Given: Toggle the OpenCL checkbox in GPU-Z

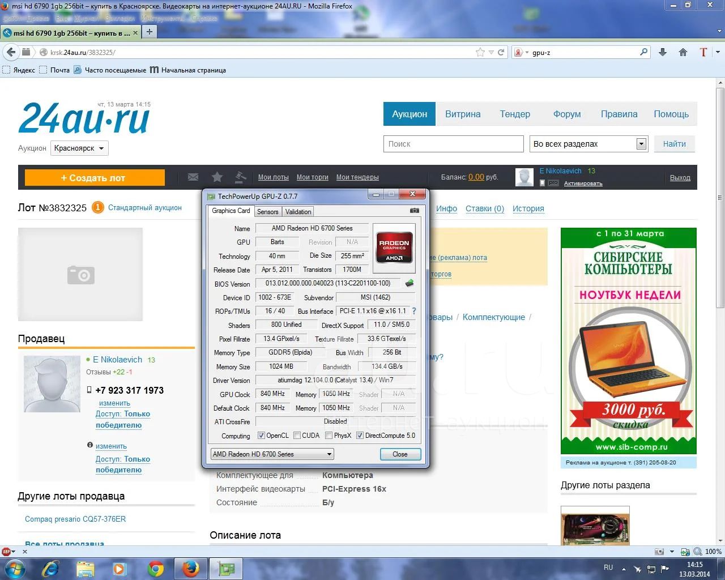Looking at the screenshot, I should pyautogui.click(x=261, y=436).
